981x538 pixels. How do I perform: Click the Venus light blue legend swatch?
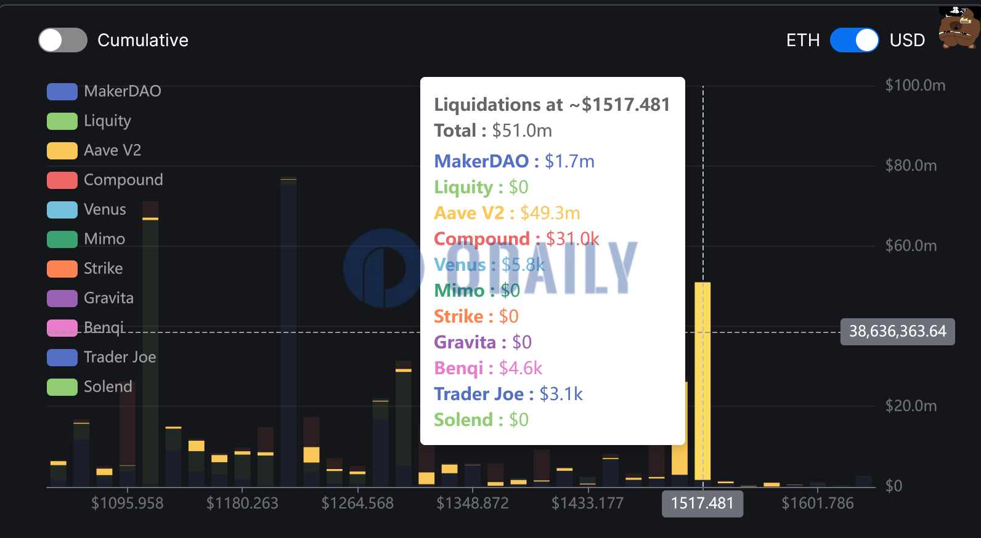[62, 209]
